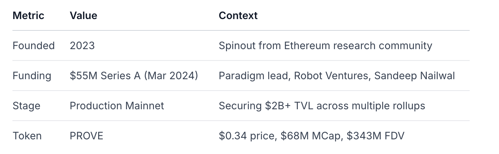Select the Token row label

tap(27, 136)
